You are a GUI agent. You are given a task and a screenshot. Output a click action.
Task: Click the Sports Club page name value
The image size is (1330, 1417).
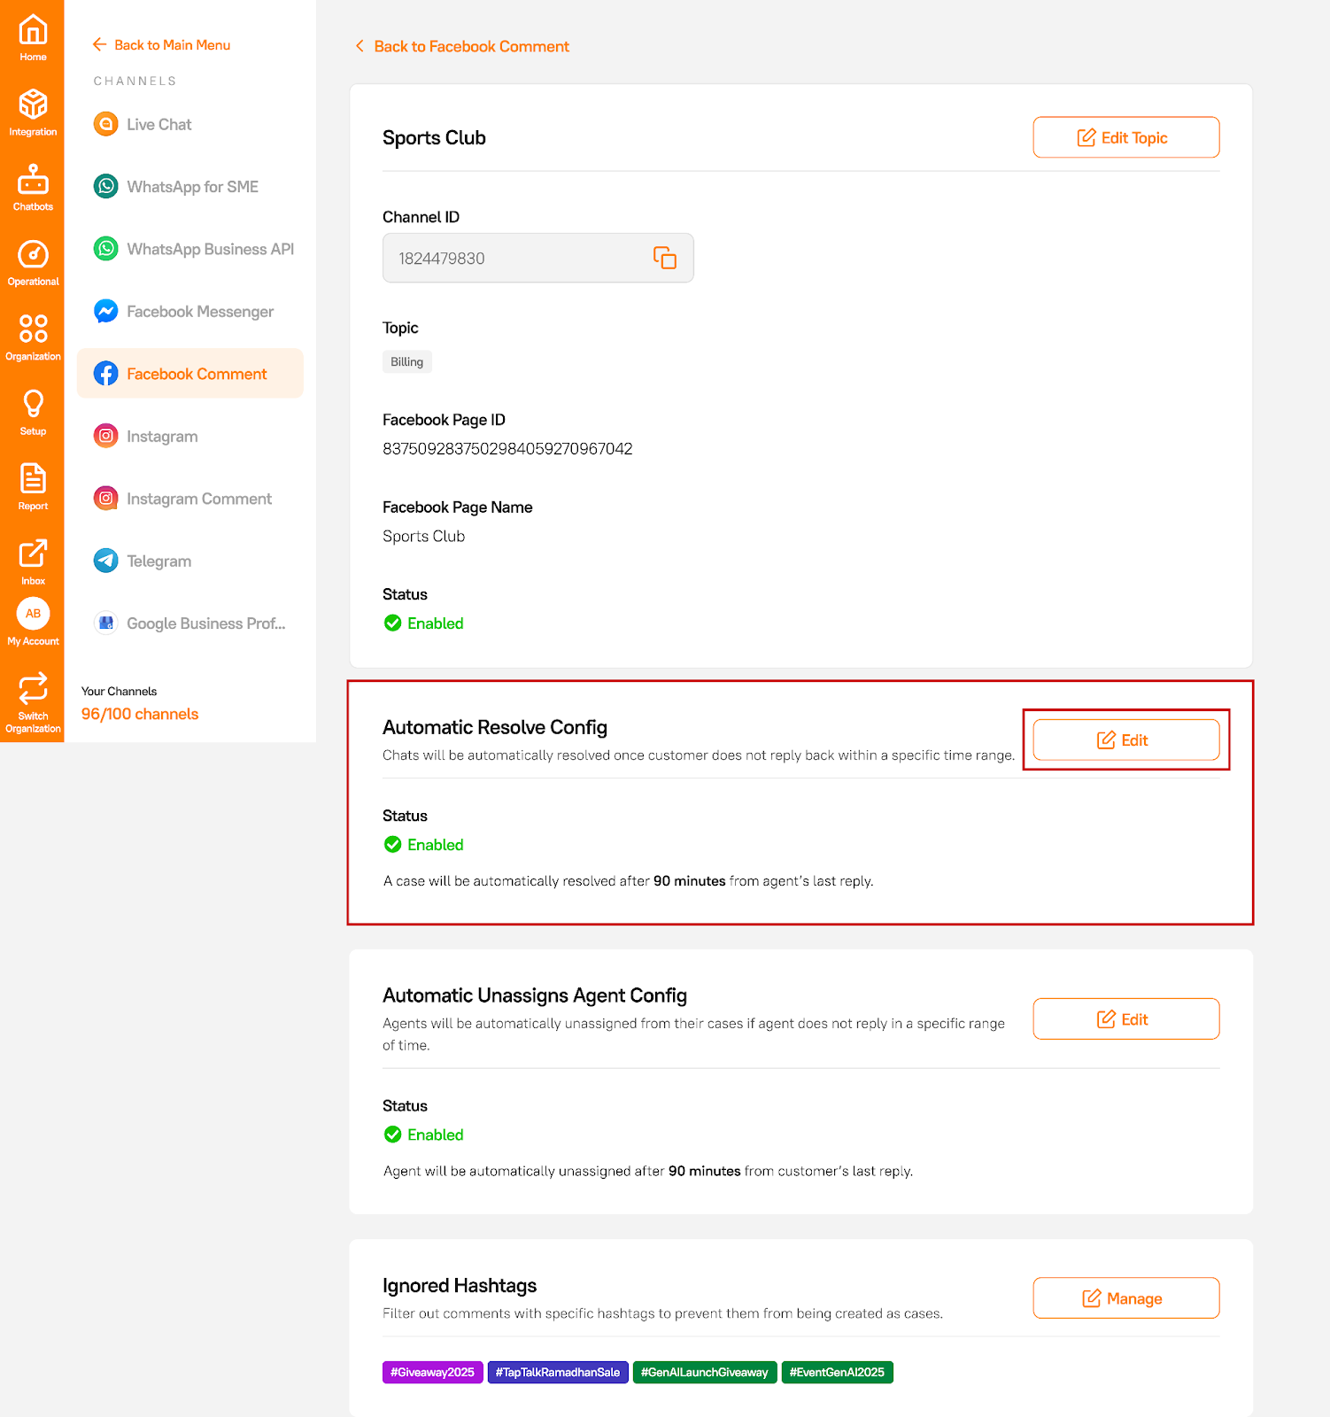coord(424,536)
